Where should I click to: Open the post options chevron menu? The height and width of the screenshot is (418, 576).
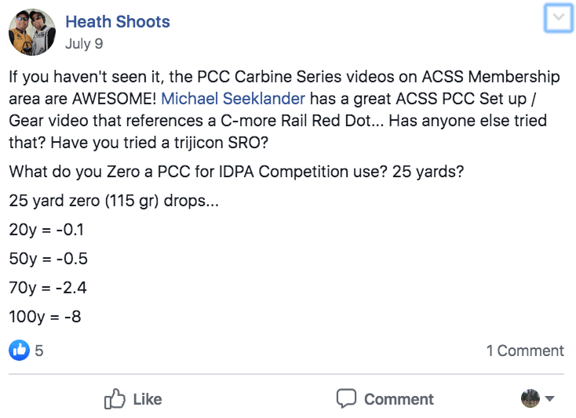[x=559, y=17]
